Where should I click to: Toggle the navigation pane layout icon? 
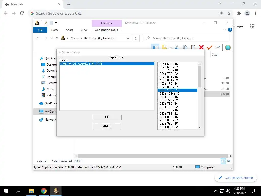(x=155, y=47)
